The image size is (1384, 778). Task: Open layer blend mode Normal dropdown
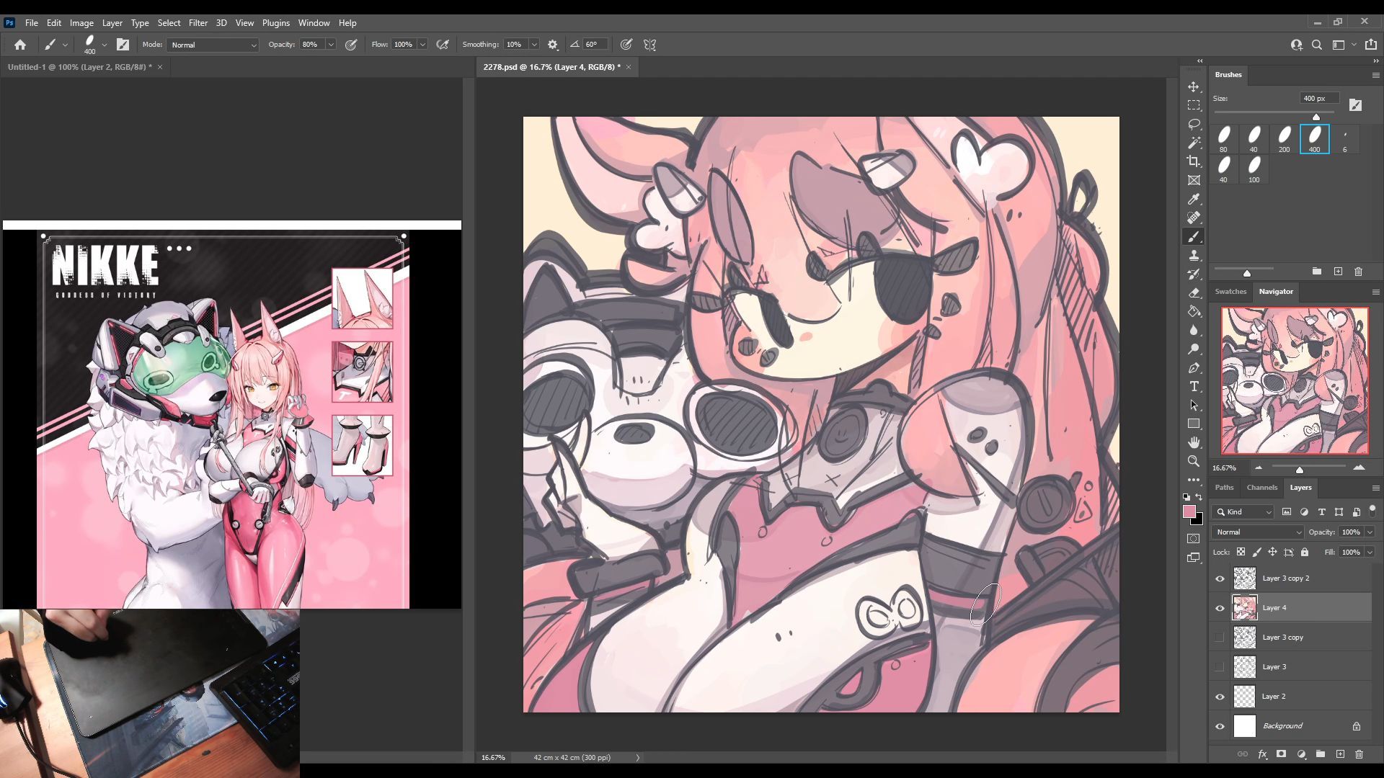tap(1258, 532)
